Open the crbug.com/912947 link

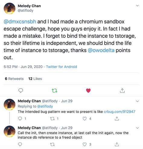[x=119, y=112]
